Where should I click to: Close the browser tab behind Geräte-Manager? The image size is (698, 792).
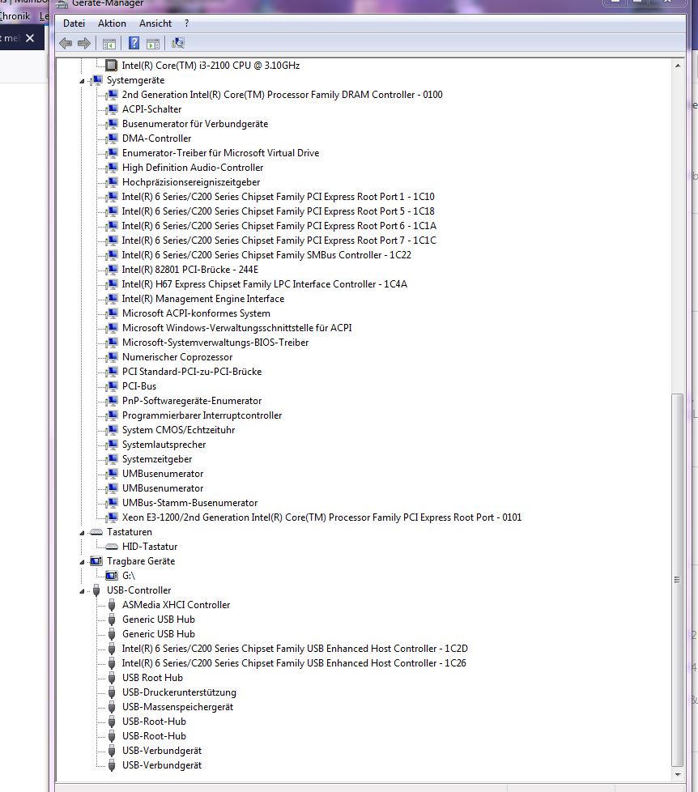(x=30, y=38)
